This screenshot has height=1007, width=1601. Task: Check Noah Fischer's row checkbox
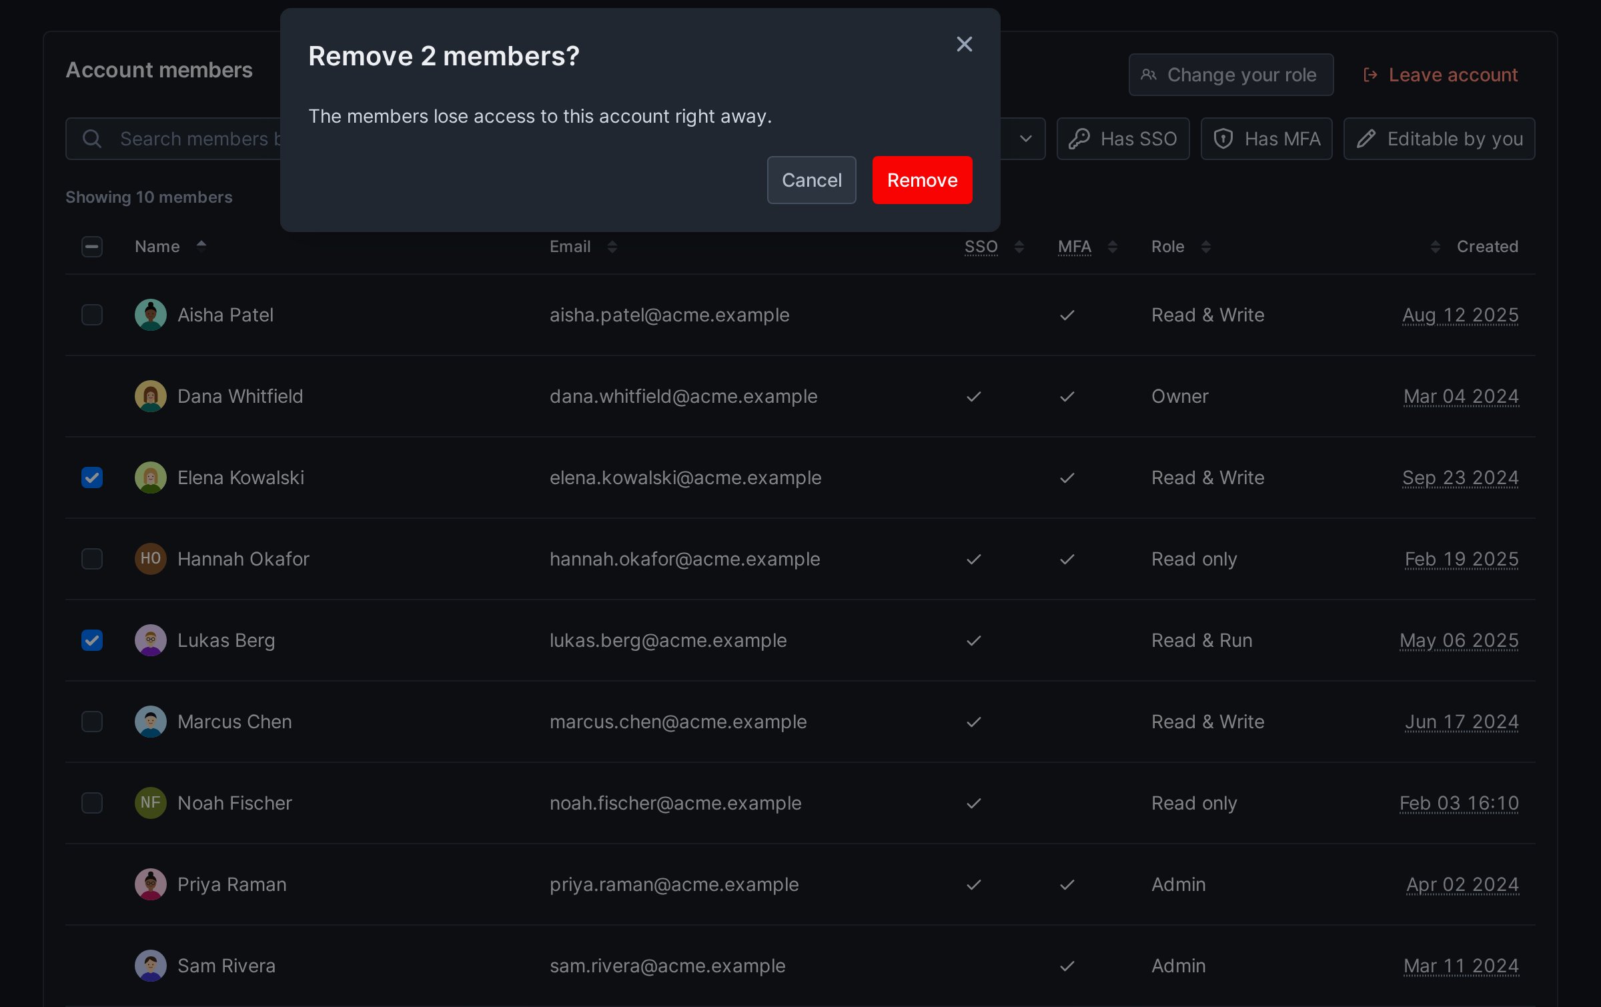92,803
